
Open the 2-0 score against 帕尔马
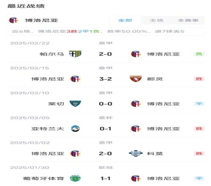click(105, 54)
